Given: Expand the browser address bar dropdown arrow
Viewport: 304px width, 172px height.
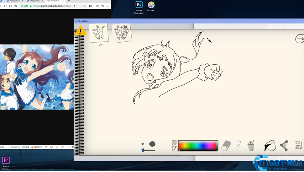Looking at the screenshot, I should tap(84, 6).
